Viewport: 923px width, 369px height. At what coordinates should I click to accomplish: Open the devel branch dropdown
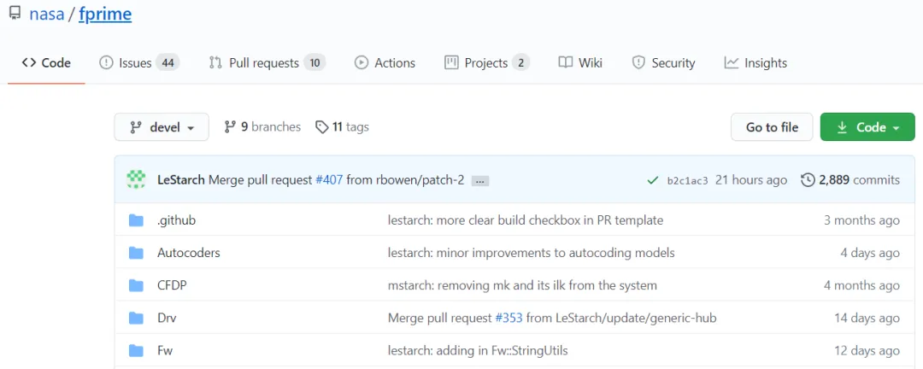162,127
